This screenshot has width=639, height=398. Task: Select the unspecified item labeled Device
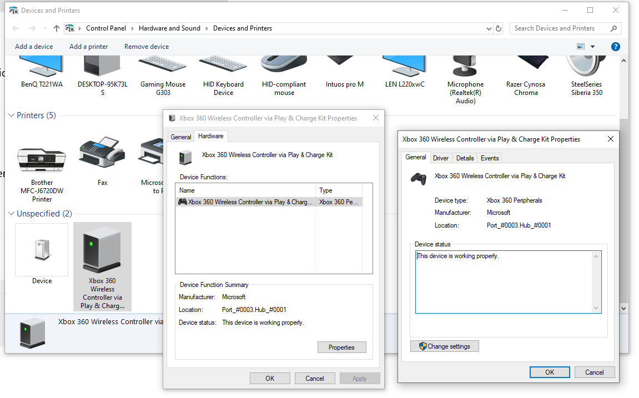[42, 254]
